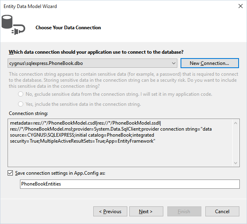Go back with the Previous button
Image resolution: width=247 pixels, height=224 pixels.
coord(110,212)
